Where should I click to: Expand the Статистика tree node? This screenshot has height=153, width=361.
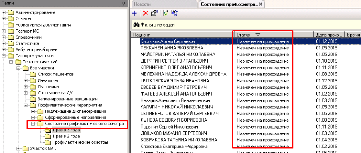(x=4, y=43)
